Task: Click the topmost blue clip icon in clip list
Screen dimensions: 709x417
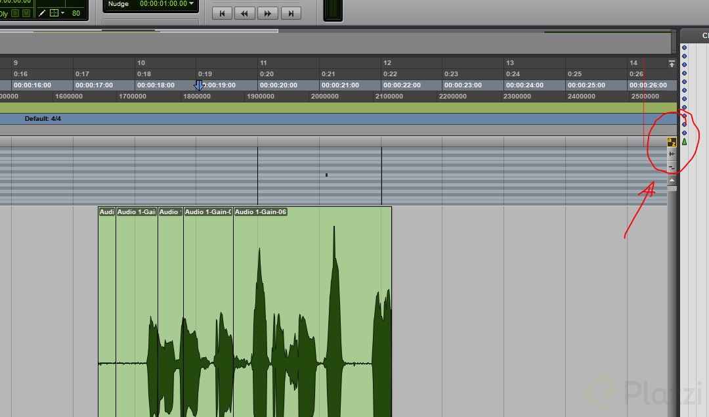Action: point(684,47)
